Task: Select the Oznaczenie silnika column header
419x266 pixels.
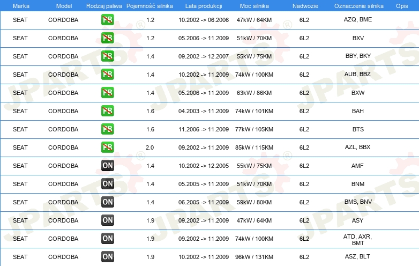Action: point(357,5)
